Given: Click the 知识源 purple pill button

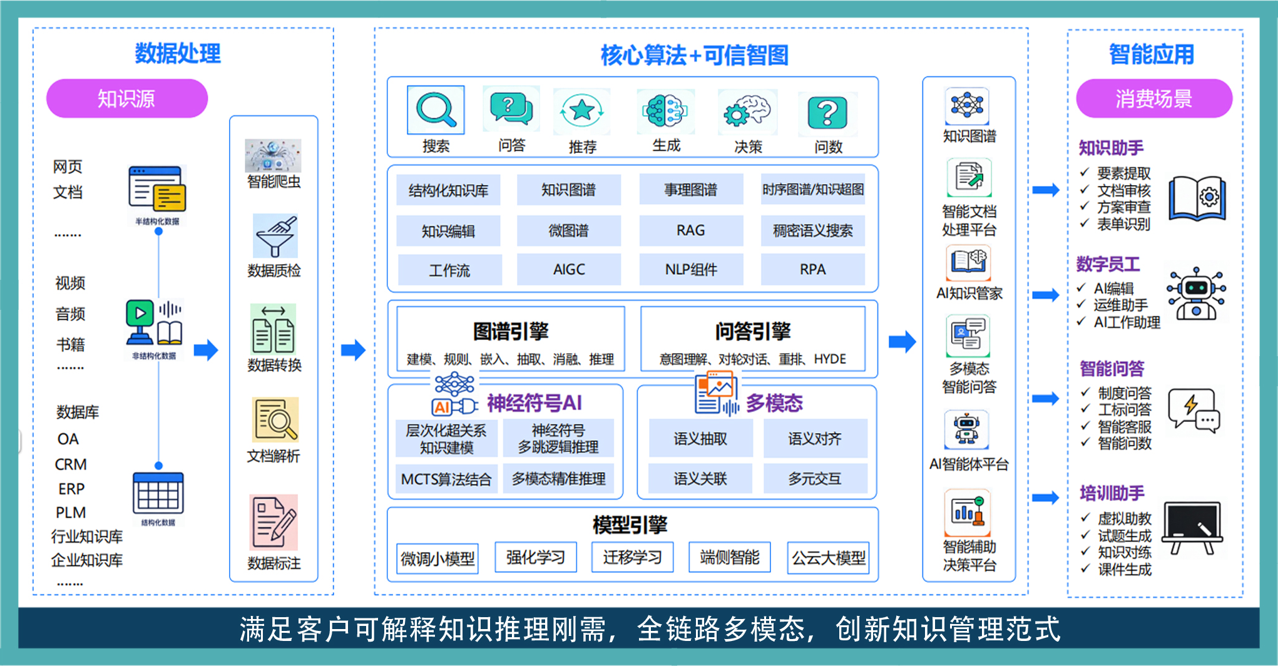Looking at the screenshot, I should (127, 98).
